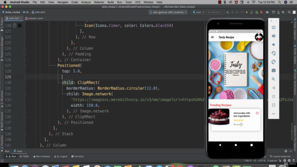The height and width of the screenshot is (167, 297).
Task: Toggle fold marker at line 126 Container
Action: pos(25,60)
